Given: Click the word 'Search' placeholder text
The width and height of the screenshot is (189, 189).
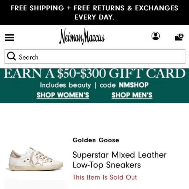Looking at the screenshot, I should pos(29,57).
